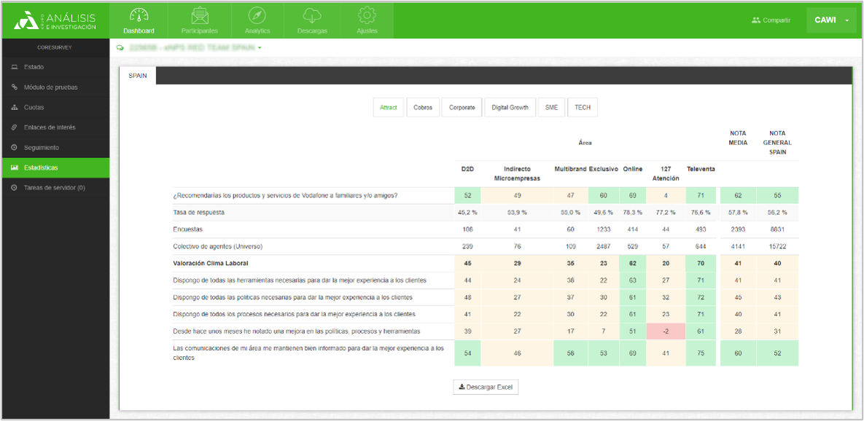Open Enlaces de interés sidebar item
Screen dimensions: 864x421
(x=50, y=127)
